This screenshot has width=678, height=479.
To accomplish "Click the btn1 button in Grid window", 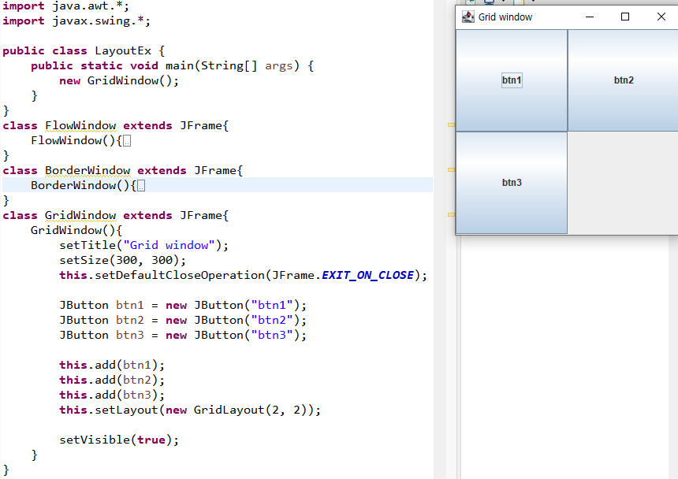I will coord(512,80).
